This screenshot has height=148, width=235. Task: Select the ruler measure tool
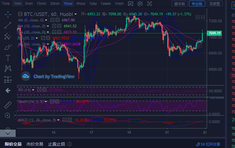click(8, 105)
